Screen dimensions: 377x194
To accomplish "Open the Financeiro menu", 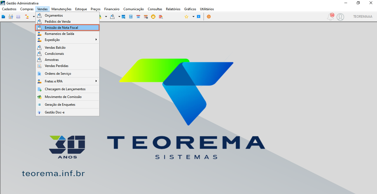I will pos(112,9).
